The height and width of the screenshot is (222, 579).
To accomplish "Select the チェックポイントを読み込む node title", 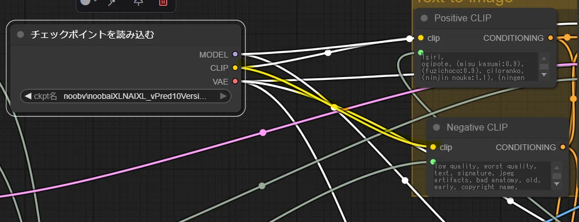I will click(x=92, y=35).
